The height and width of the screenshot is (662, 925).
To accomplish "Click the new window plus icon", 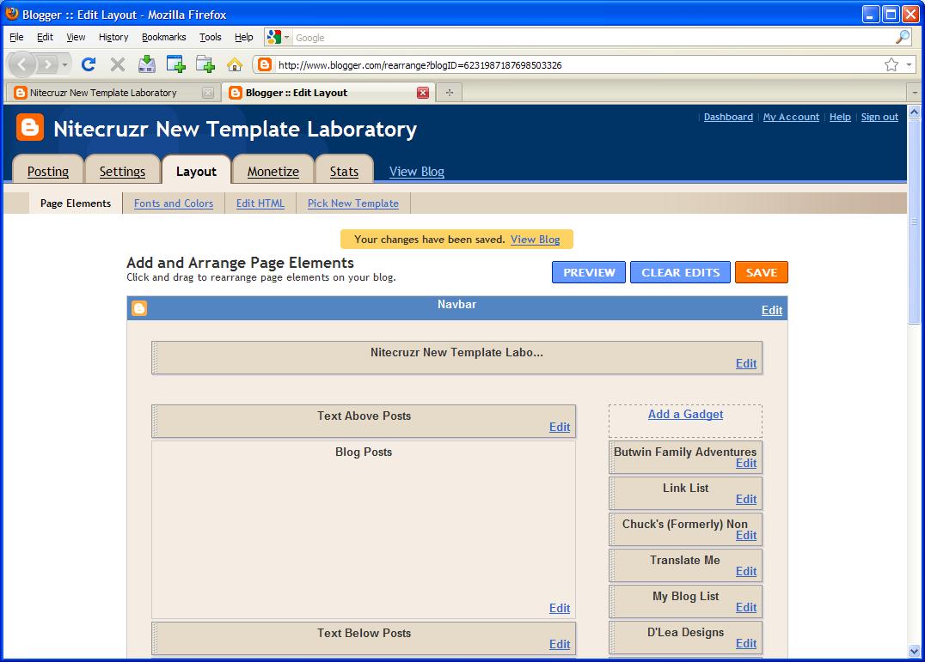I will coord(175,64).
